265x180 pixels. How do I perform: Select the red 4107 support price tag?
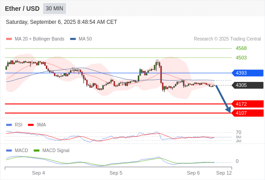point(247,113)
